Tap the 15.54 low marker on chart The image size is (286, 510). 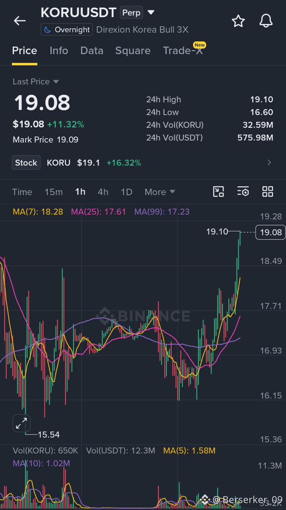pos(48,434)
